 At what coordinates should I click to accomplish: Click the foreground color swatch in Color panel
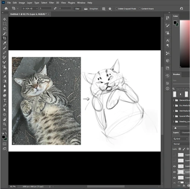pos(175,23)
